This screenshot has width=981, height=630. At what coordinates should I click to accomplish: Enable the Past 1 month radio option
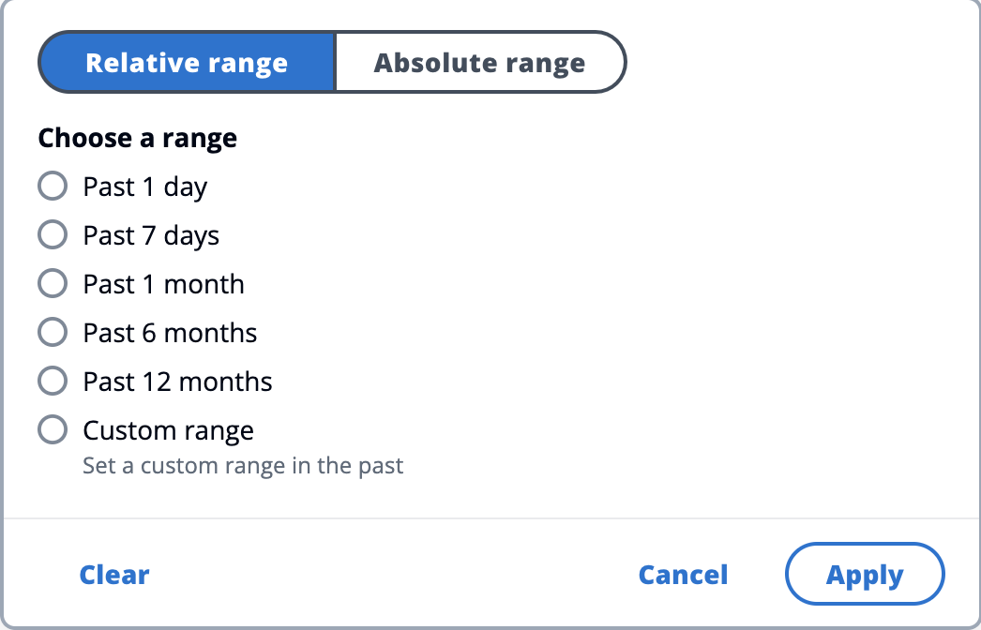point(53,283)
